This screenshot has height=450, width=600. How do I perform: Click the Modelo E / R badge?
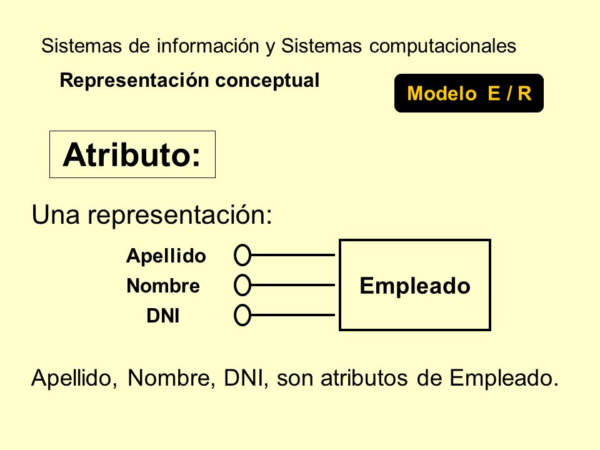coord(469,93)
